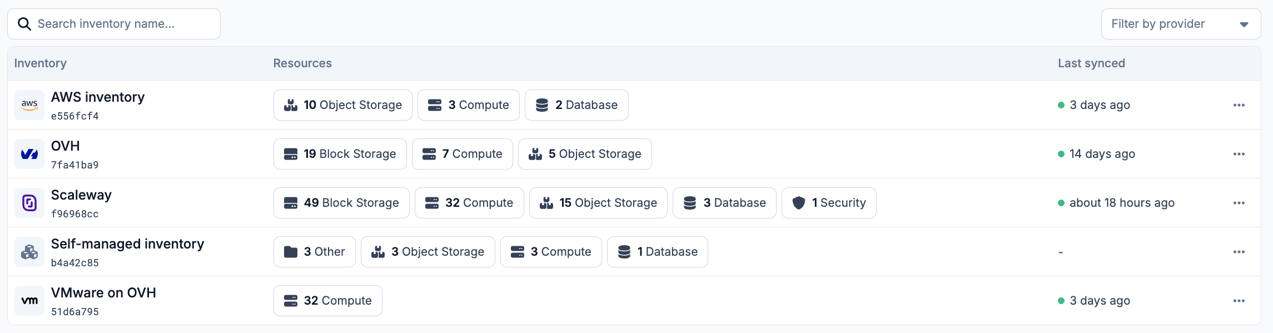
Task: Click the Inventory column header
Action: pyautogui.click(x=41, y=63)
